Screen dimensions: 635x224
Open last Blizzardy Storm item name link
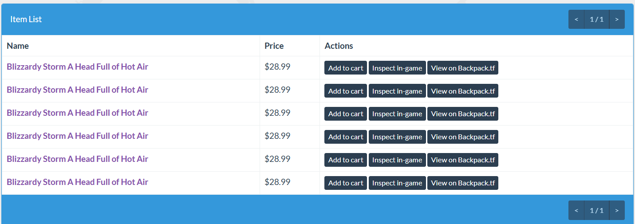pyautogui.click(x=77, y=182)
